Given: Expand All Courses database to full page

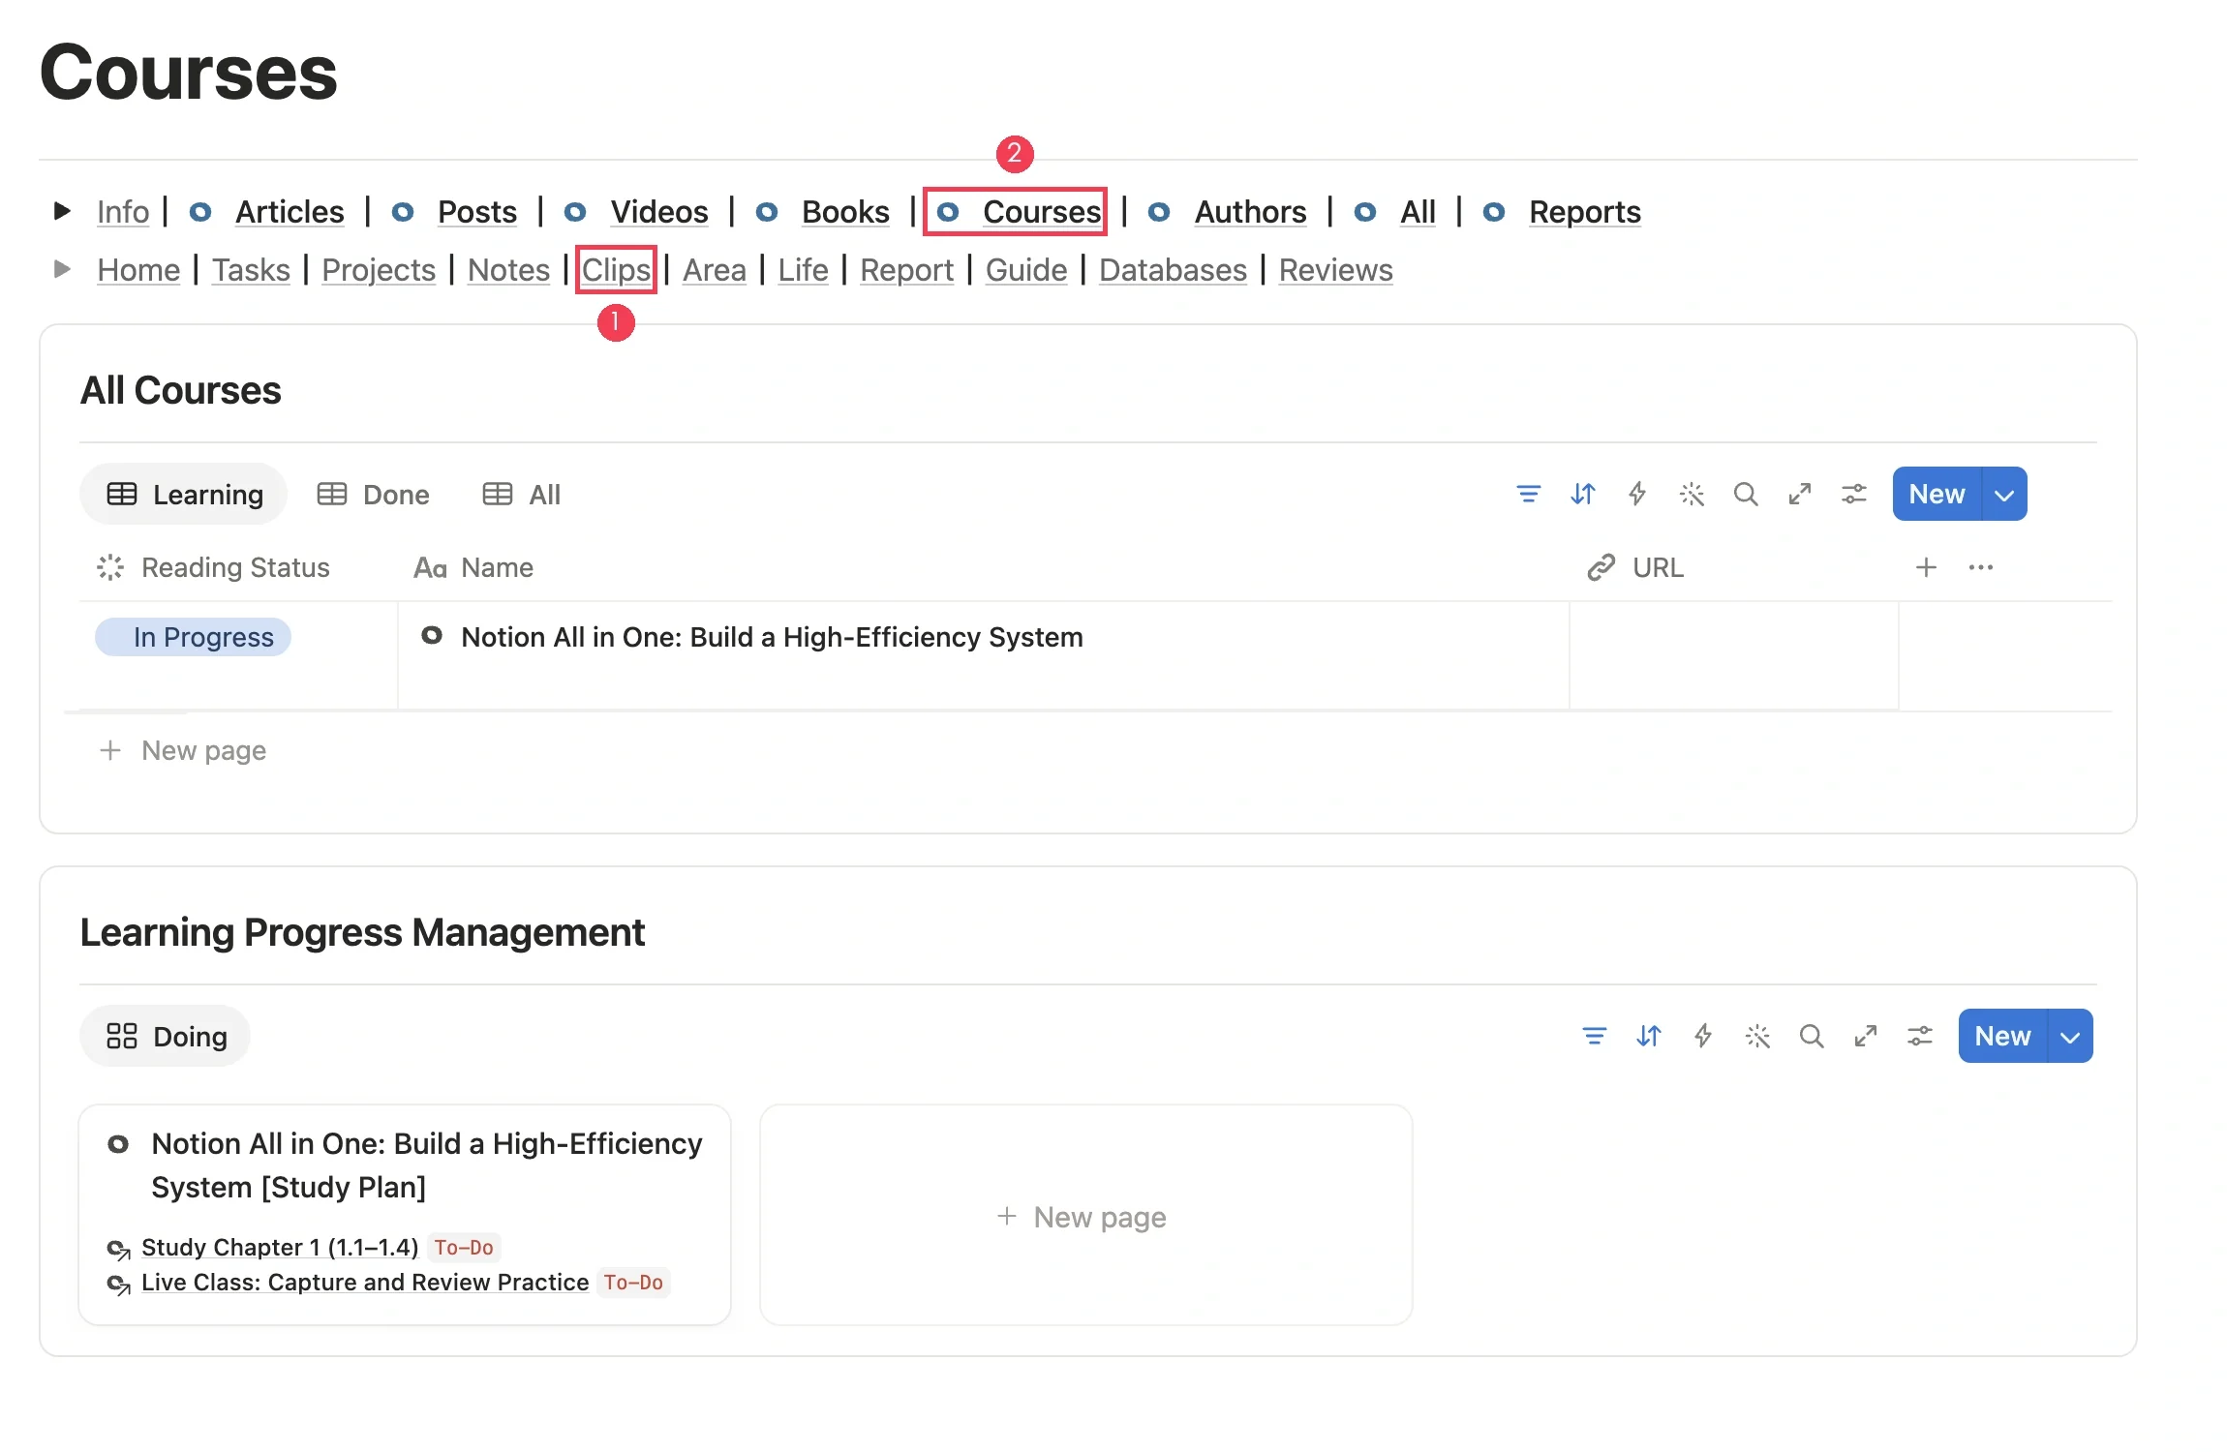Looking at the screenshot, I should coord(1800,495).
